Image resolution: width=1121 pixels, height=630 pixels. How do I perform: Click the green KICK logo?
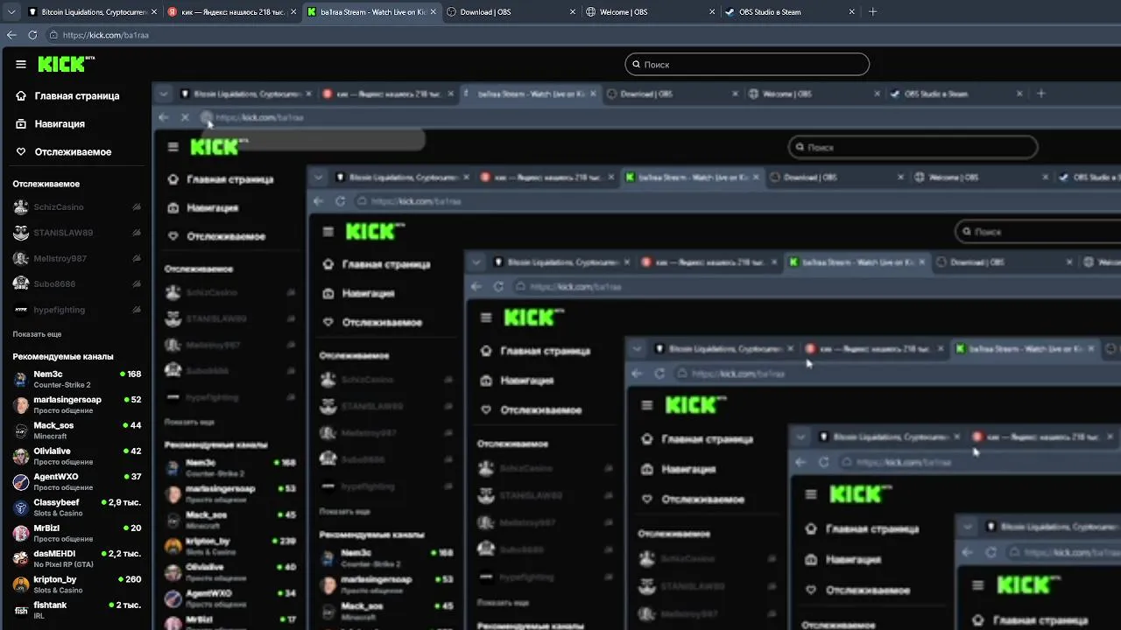click(67, 64)
